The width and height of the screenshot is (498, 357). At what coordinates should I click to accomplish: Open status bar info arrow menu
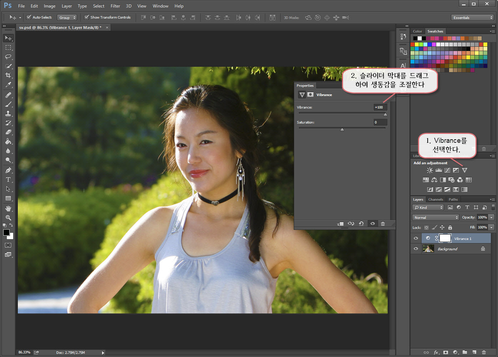point(103,353)
